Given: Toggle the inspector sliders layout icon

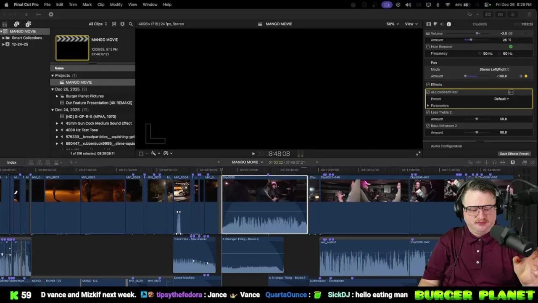Looking at the screenshot, I should tap(512, 14).
